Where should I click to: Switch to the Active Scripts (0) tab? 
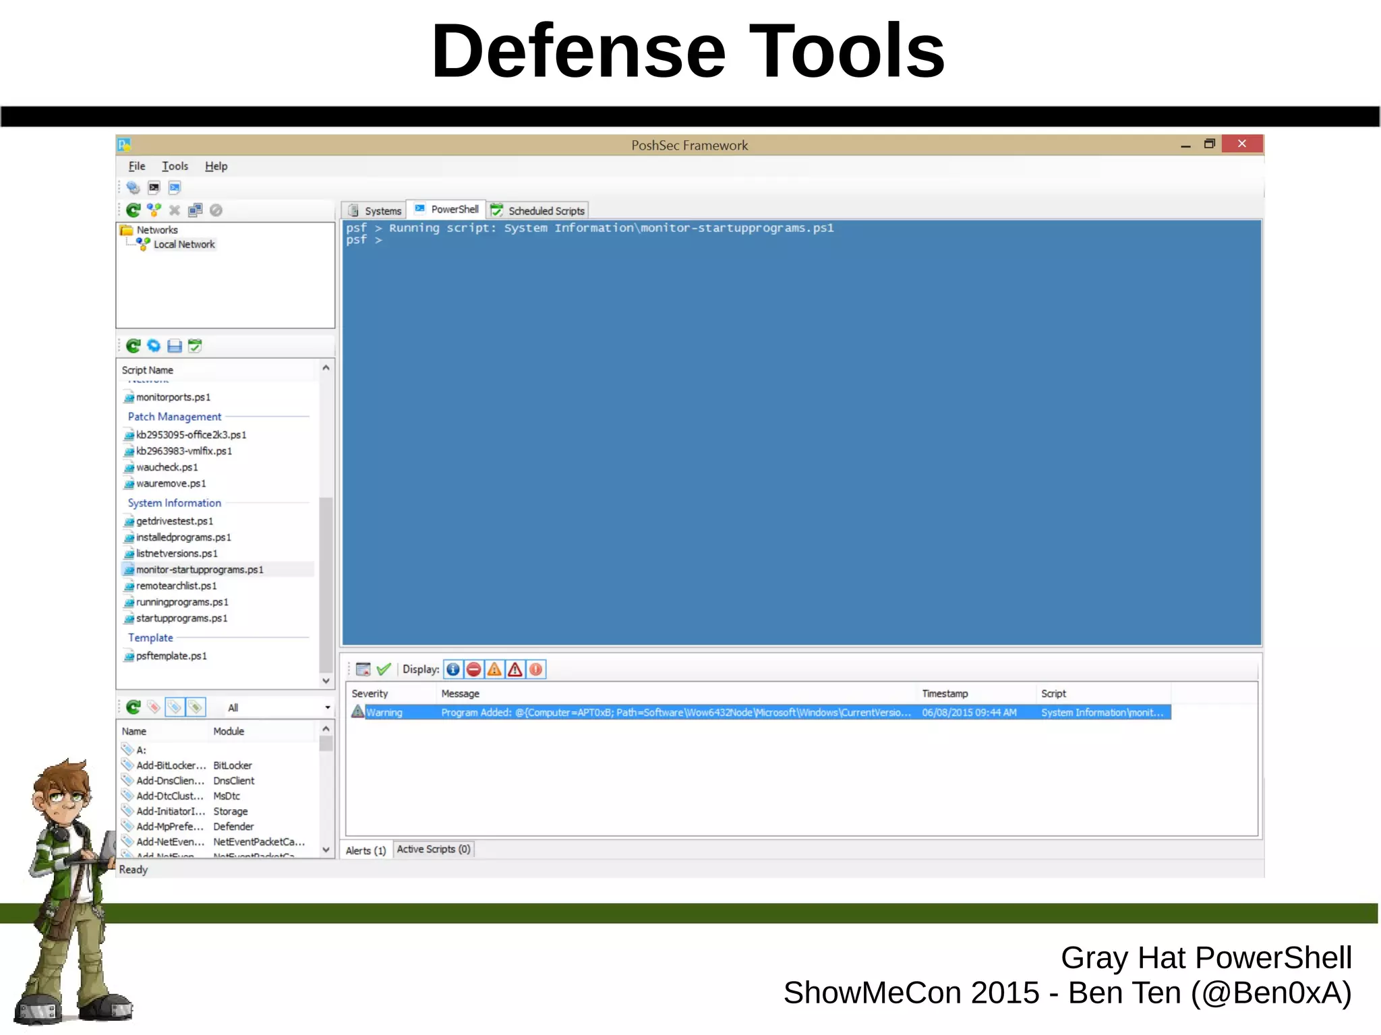click(434, 849)
